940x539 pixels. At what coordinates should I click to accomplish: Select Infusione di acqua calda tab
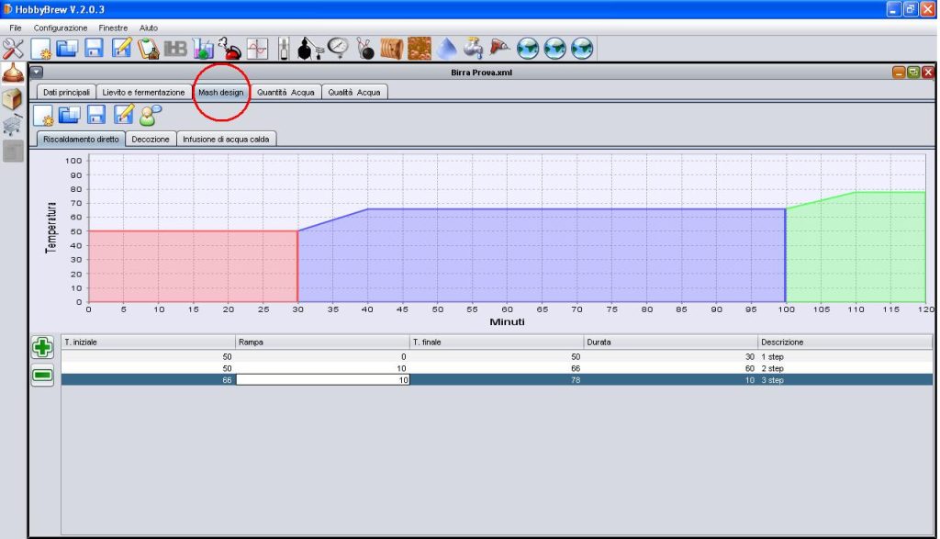226,139
